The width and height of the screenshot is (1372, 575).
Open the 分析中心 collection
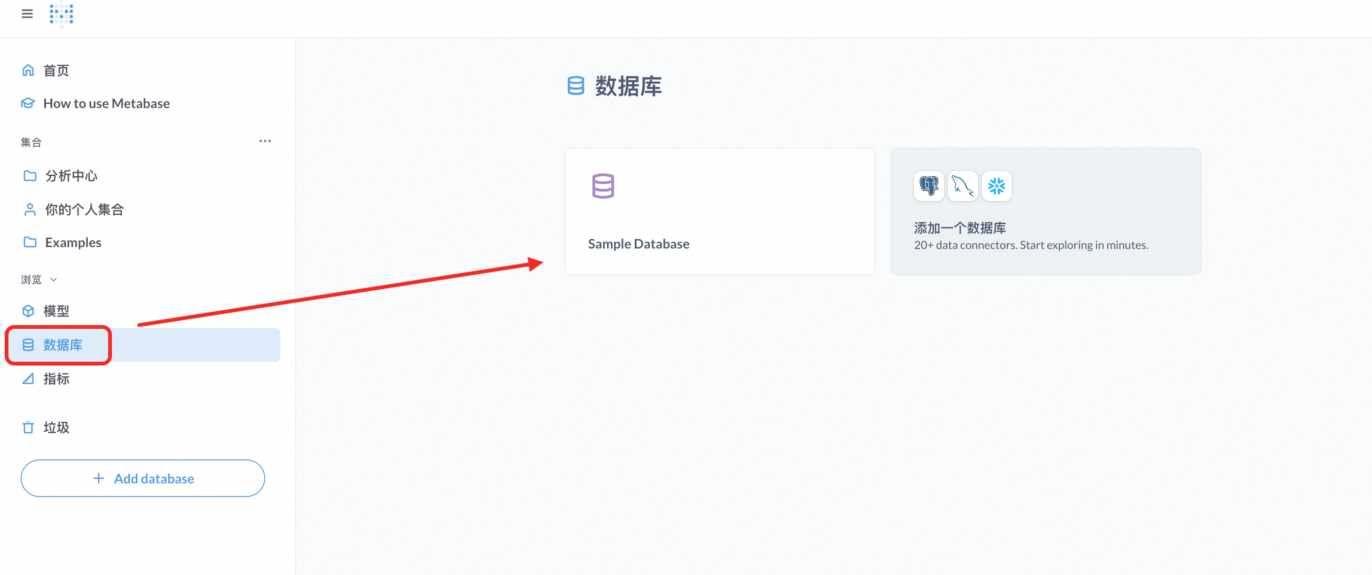click(71, 176)
